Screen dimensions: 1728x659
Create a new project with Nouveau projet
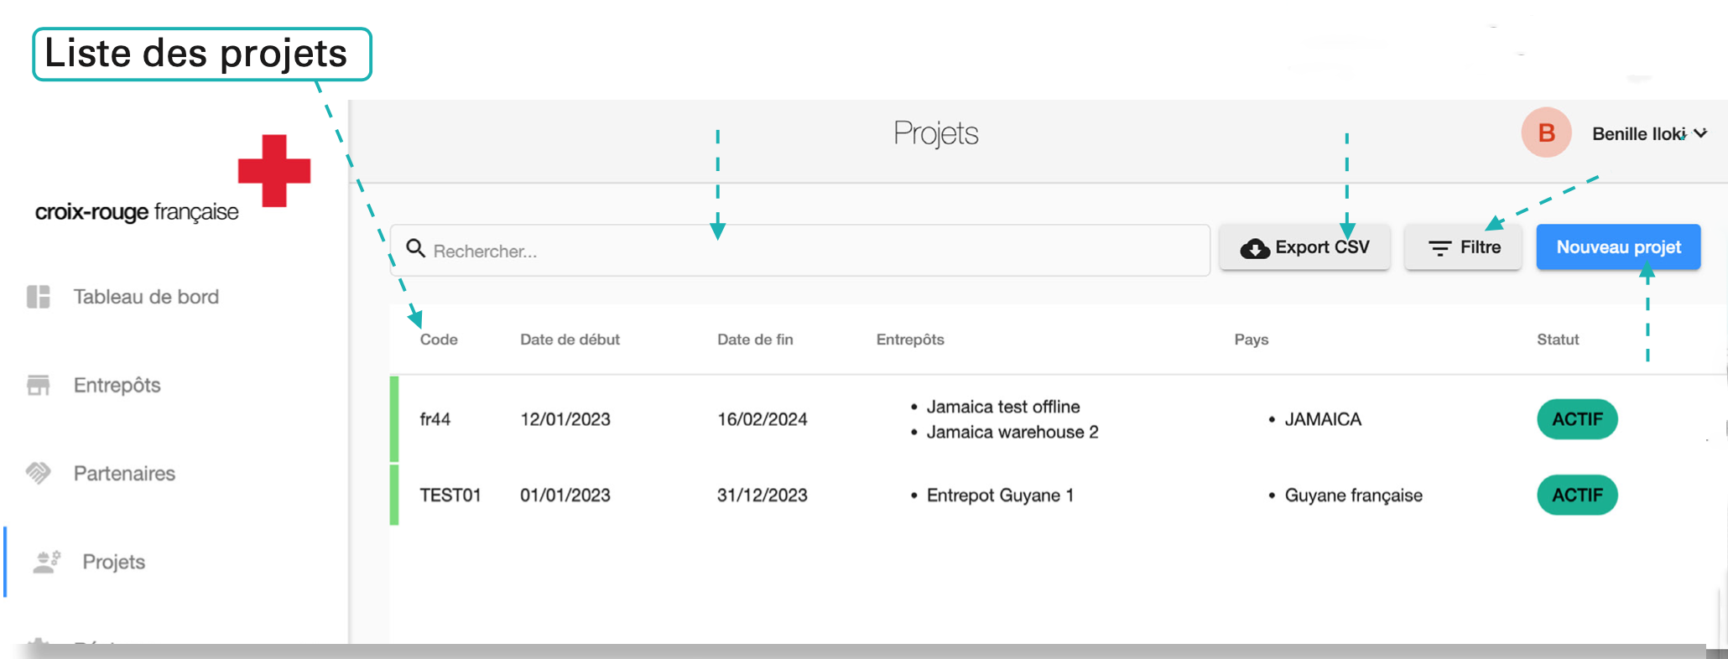[1618, 247]
